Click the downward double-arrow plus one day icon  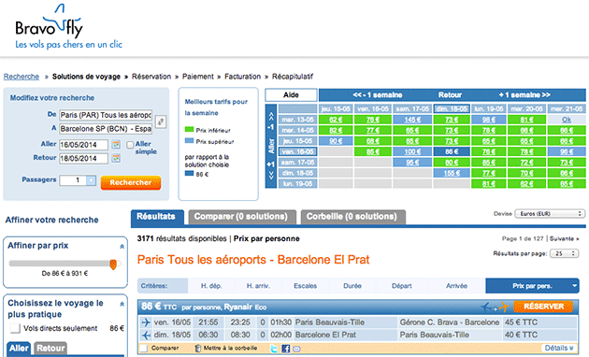coord(271,176)
